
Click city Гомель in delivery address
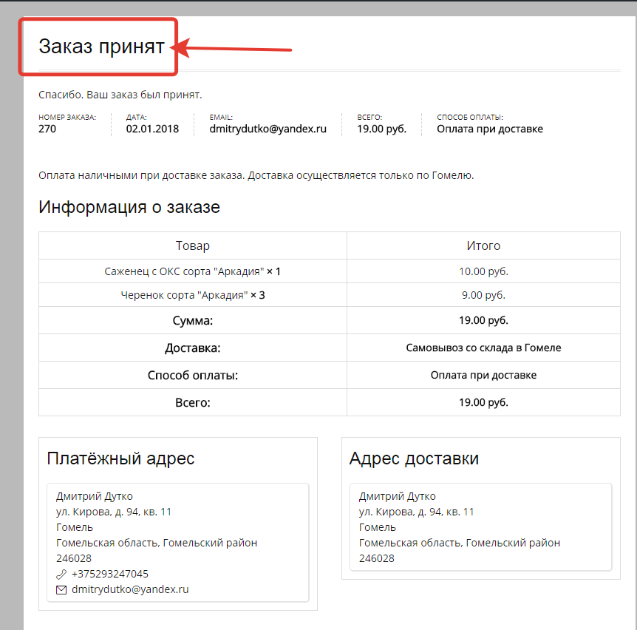click(x=378, y=527)
